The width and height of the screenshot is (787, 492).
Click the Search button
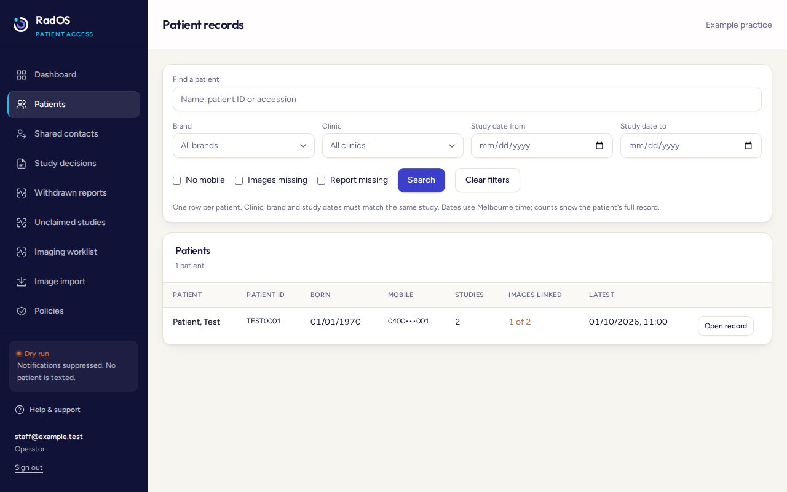point(421,180)
